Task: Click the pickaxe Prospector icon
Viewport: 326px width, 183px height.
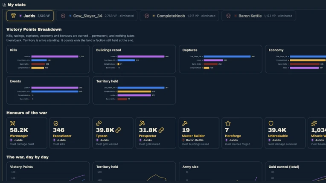Action: [142, 123]
